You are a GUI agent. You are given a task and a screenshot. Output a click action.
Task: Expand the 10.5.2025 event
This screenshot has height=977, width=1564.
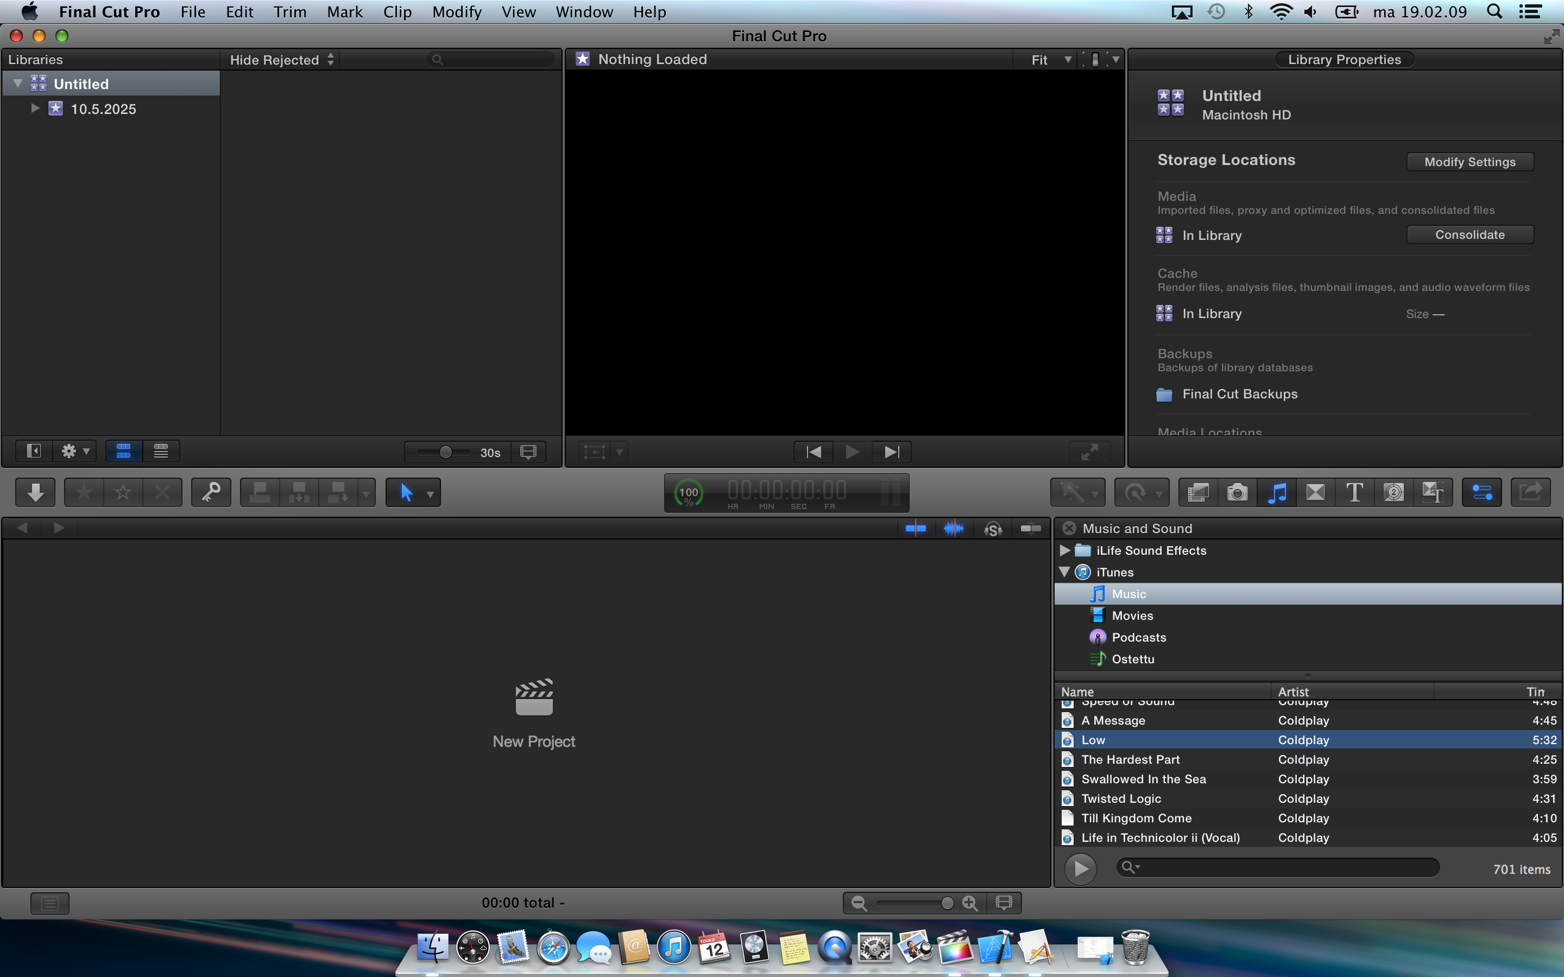(x=35, y=108)
